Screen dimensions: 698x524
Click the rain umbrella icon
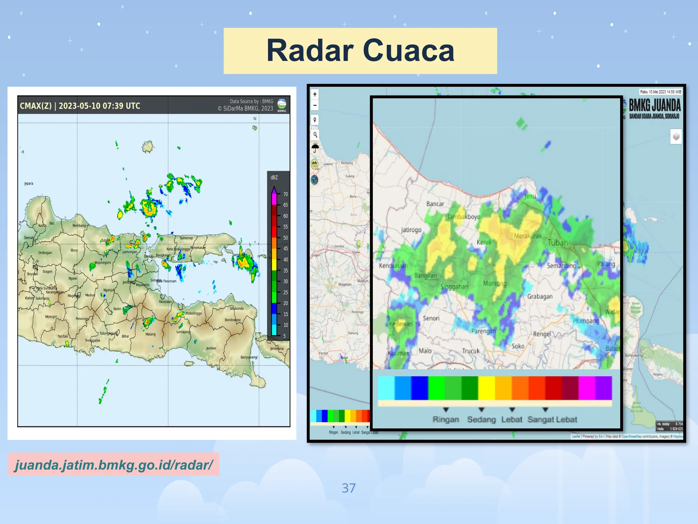[315, 148]
